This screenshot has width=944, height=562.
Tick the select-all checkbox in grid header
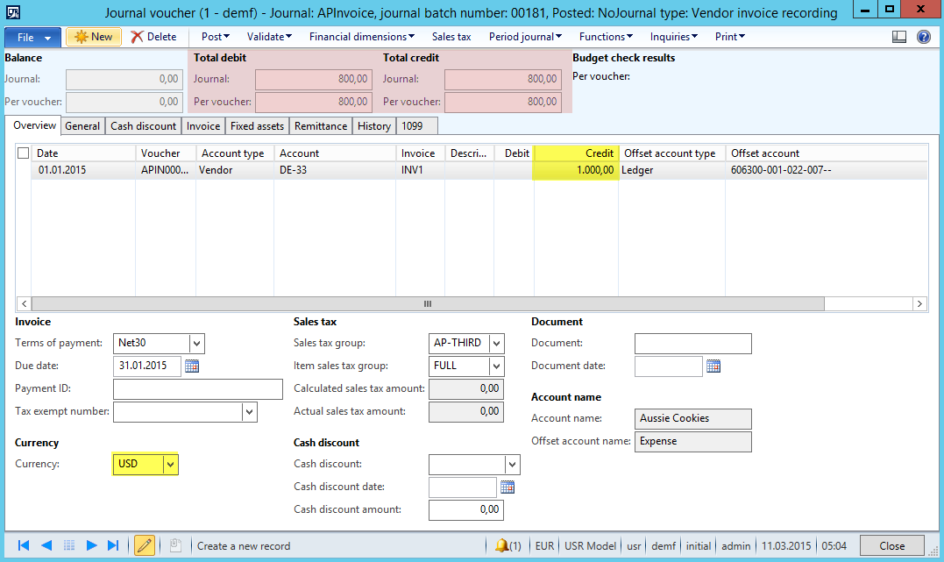pyautogui.click(x=24, y=153)
